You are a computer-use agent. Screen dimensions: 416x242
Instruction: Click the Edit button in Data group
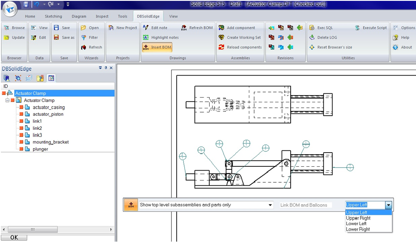pyautogui.click(x=39, y=37)
